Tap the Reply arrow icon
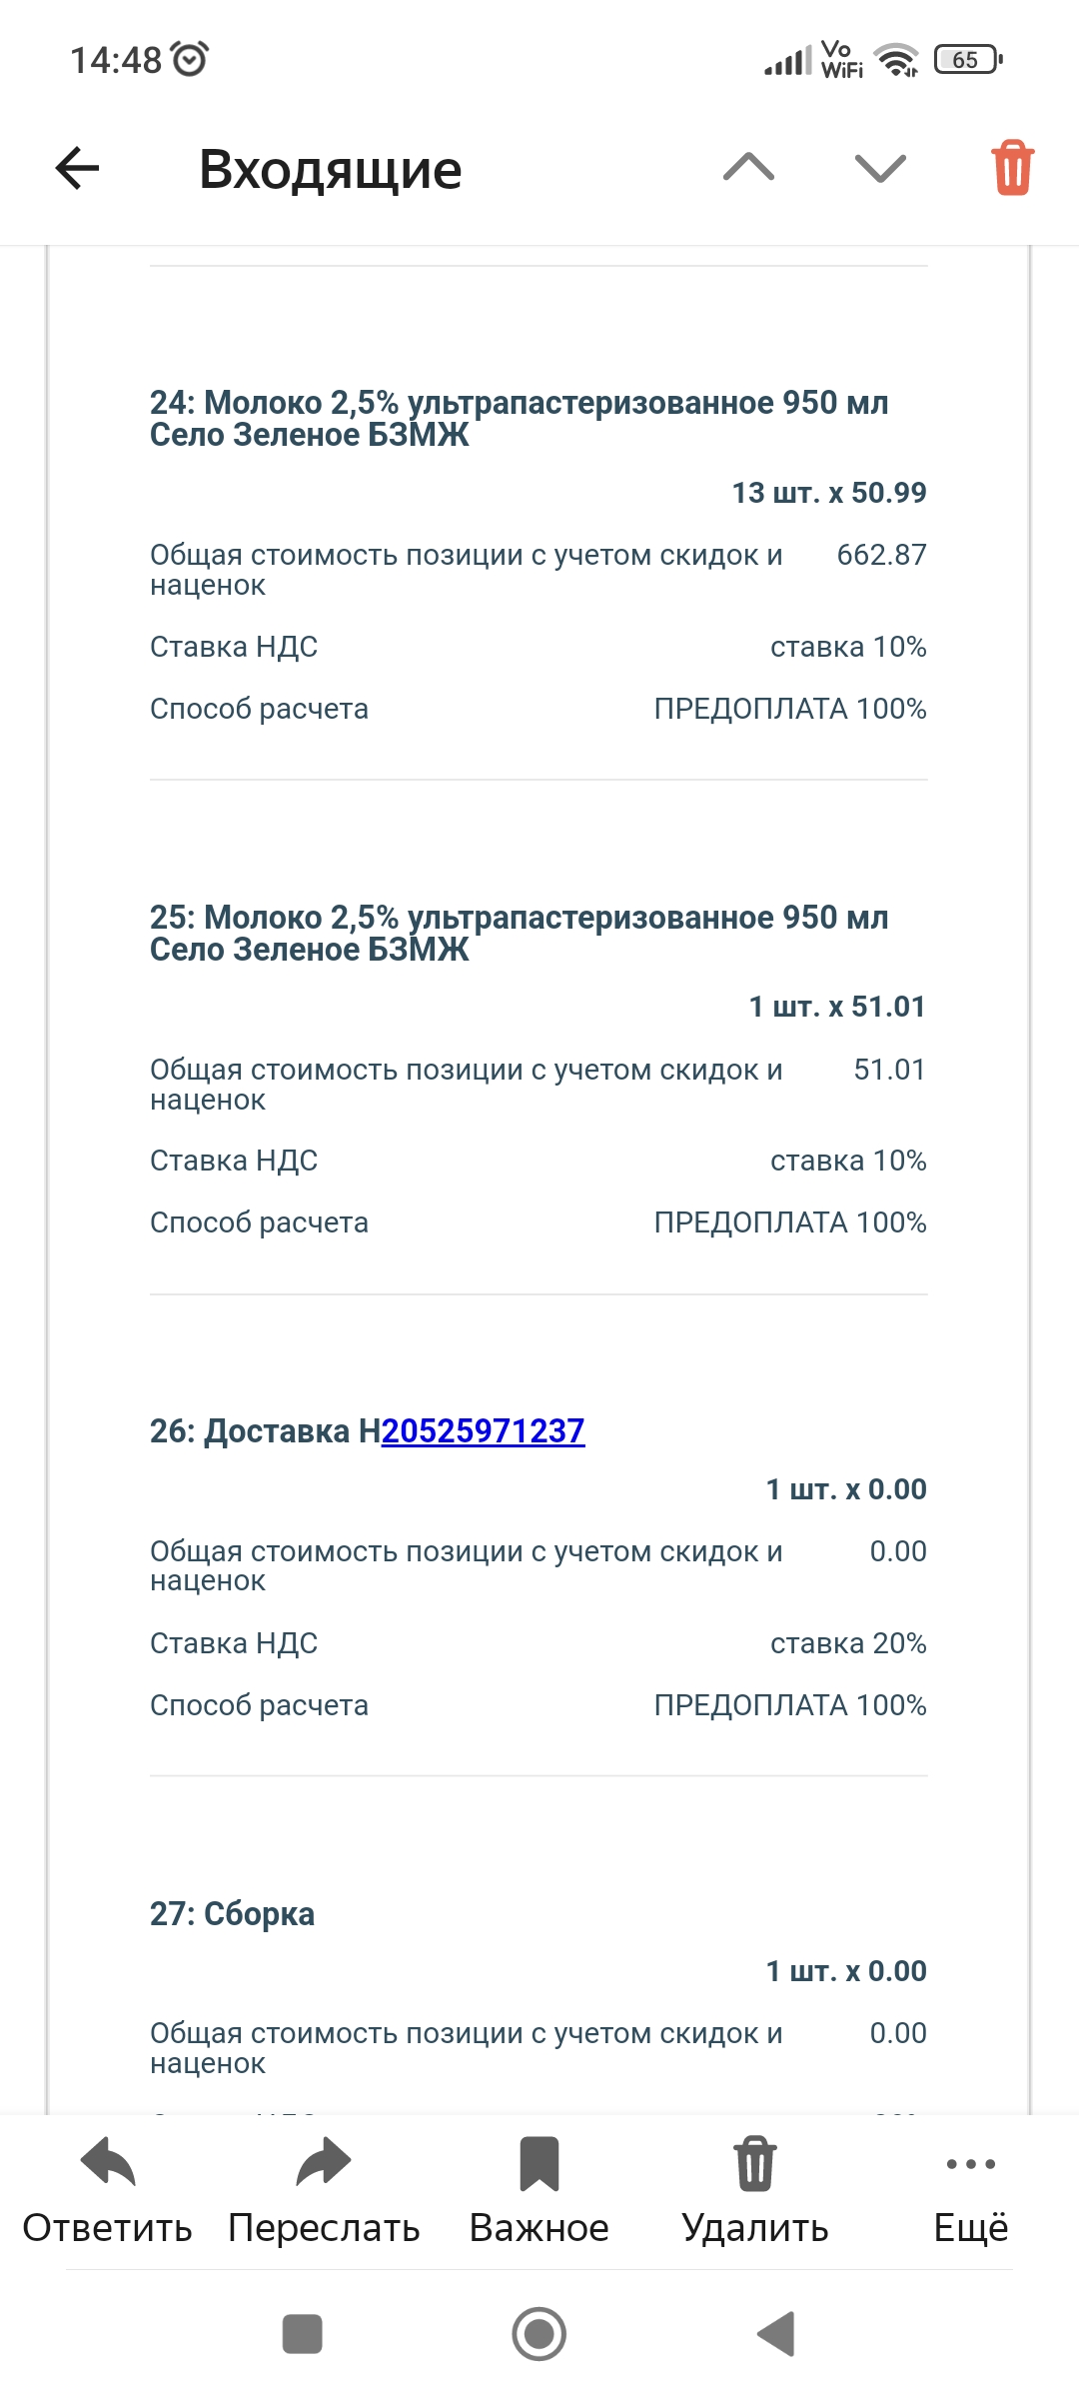Screen dimensions: 1079x2399 coord(107,2163)
